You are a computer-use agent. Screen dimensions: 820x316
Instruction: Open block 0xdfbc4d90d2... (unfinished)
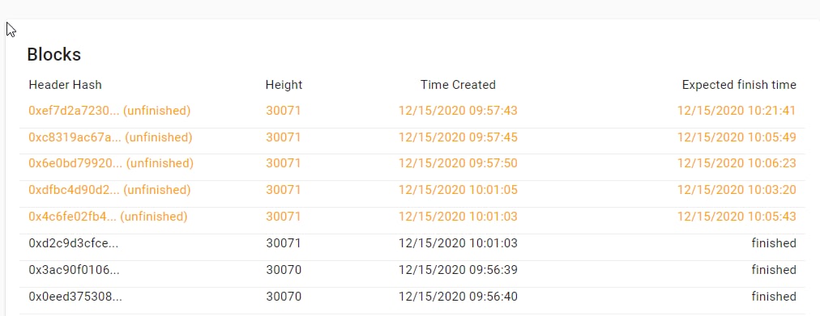click(x=109, y=190)
